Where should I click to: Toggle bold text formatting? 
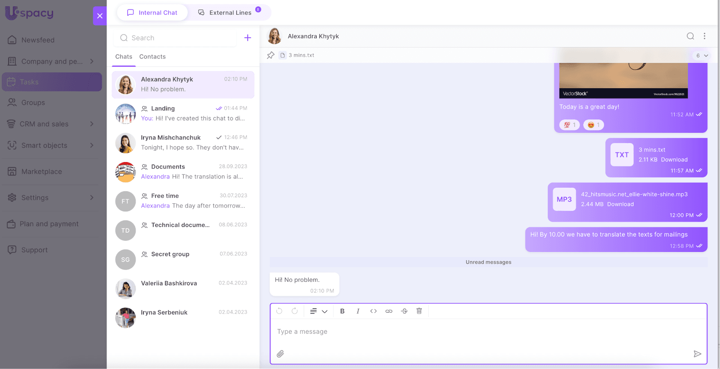(342, 311)
